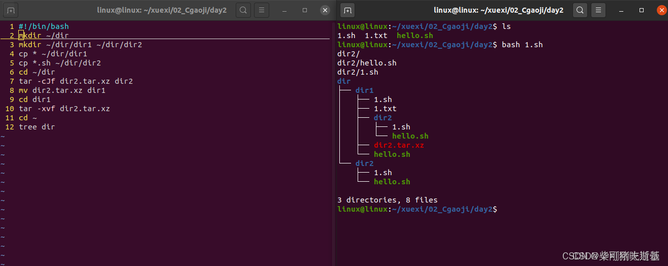Viewport: 668px width, 266px height.
Task: Click red 'dir2.tar.xz' in tree output
Action: click(399, 145)
